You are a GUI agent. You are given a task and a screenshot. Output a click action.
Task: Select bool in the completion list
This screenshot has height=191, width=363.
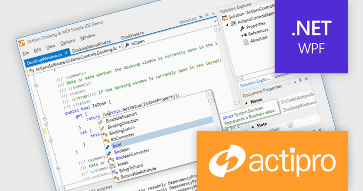(162, 132)
